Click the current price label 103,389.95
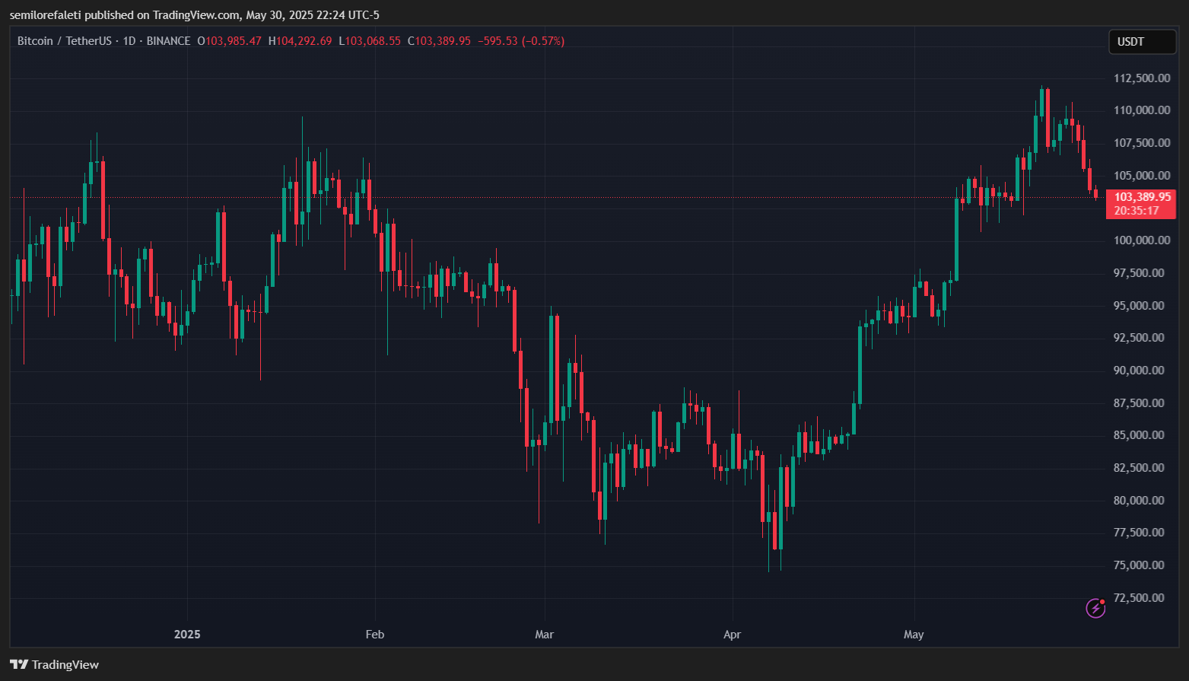1189x681 pixels. (x=1143, y=197)
